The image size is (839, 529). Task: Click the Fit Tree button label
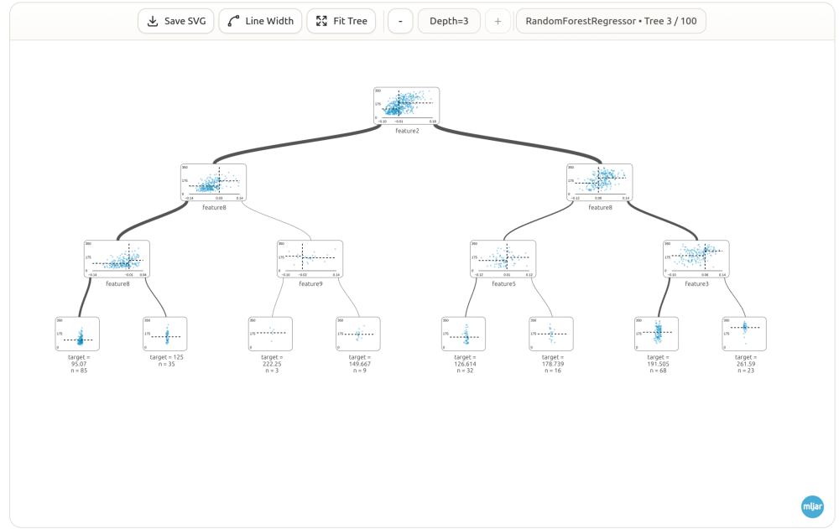pos(350,21)
